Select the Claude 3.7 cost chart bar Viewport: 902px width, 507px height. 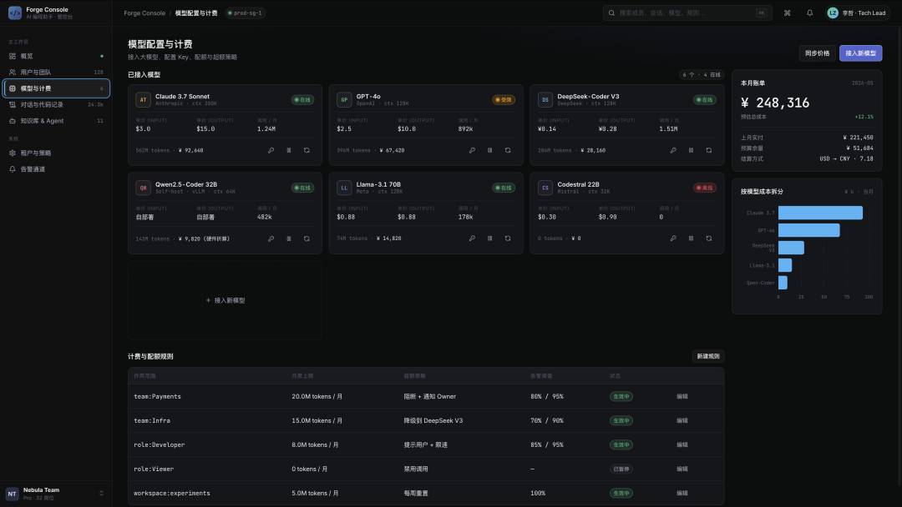pyautogui.click(x=820, y=213)
